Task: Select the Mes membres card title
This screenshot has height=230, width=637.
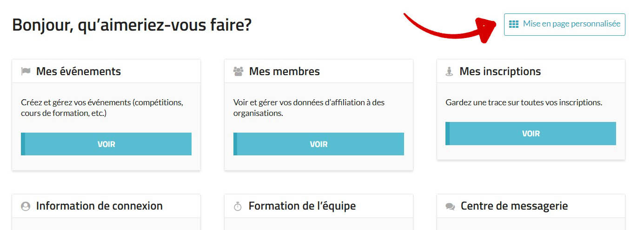Action: pos(284,71)
